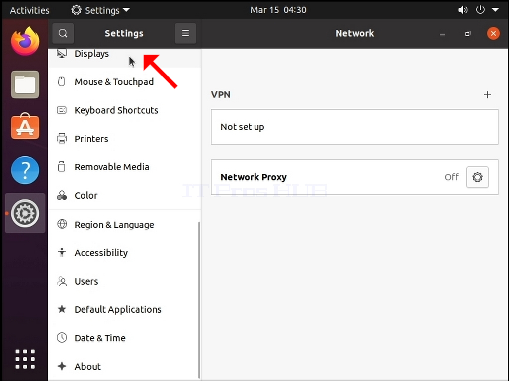Click the VPN Not set up row

point(354,127)
